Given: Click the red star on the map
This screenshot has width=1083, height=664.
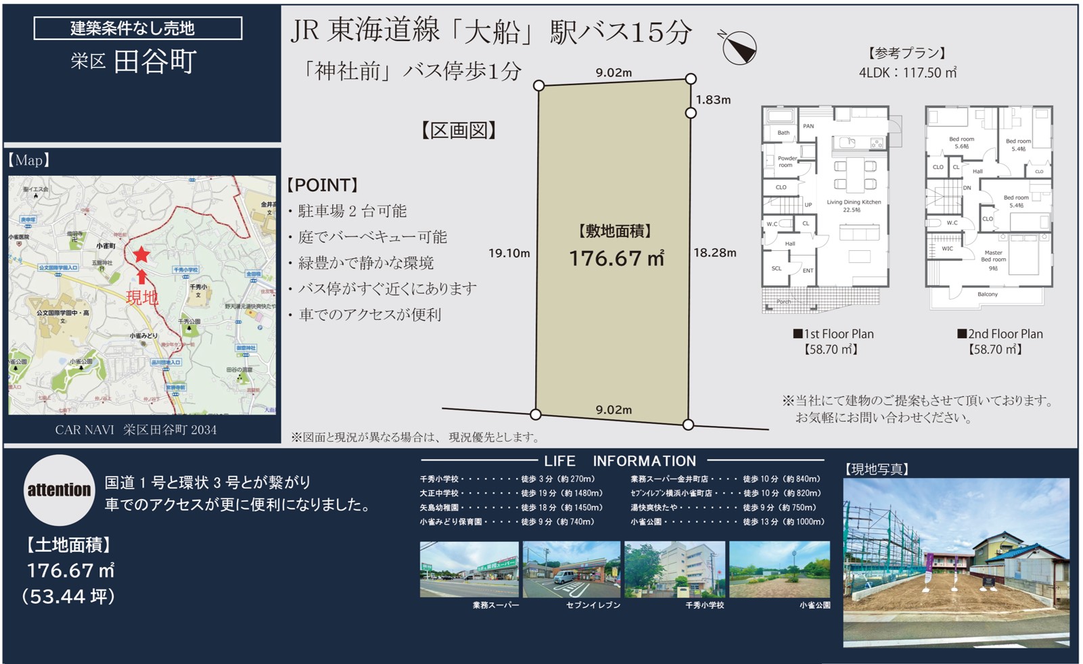Looking at the screenshot, I should pyautogui.click(x=141, y=255).
